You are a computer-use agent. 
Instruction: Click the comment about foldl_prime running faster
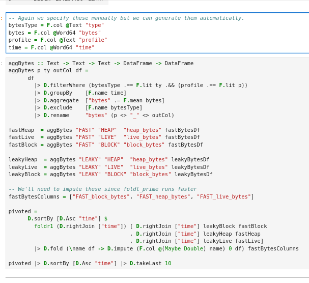click(102, 189)
